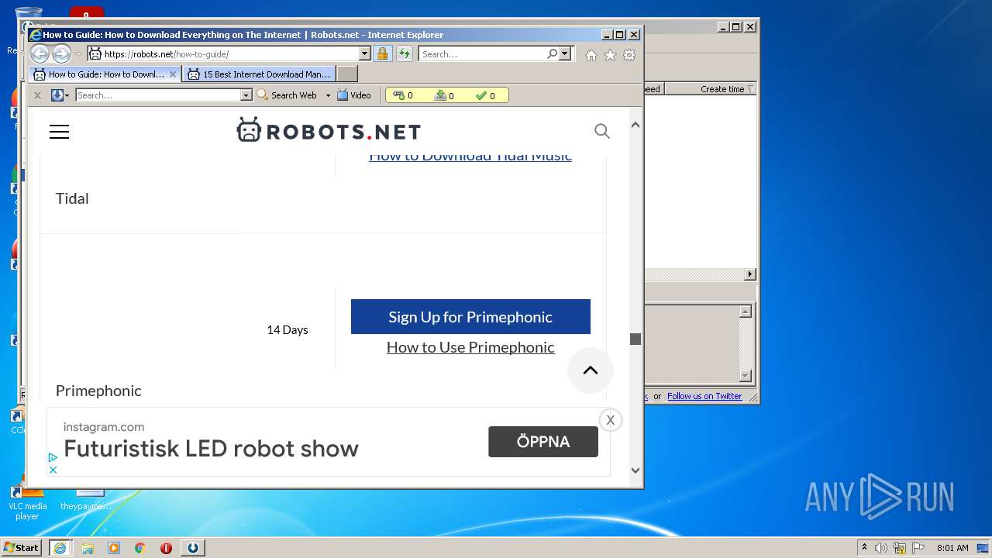This screenshot has height=558, width=992.
Task: Click the Video toolbar button
Action: click(354, 95)
